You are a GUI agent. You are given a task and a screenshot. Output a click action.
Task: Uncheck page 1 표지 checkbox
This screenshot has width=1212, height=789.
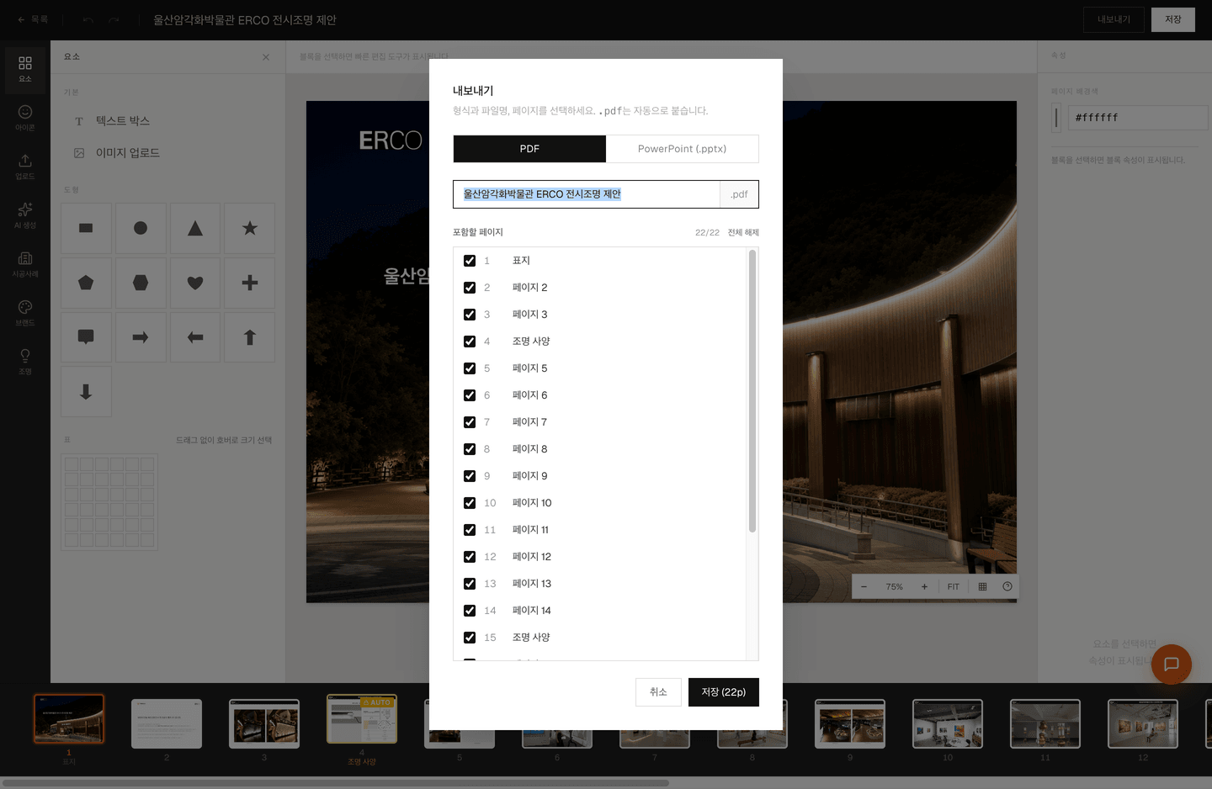(470, 261)
